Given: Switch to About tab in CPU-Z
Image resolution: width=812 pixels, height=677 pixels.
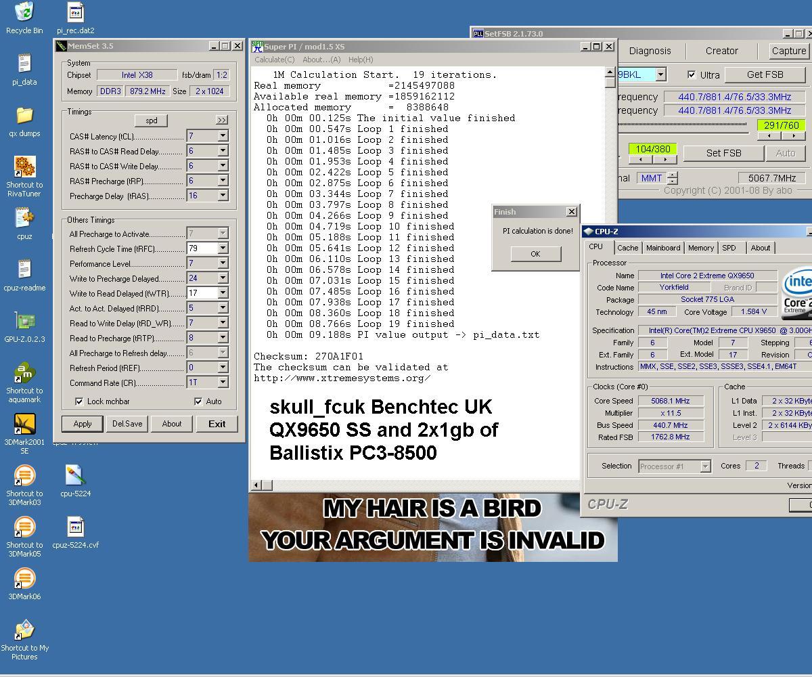Looking at the screenshot, I should coord(761,248).
